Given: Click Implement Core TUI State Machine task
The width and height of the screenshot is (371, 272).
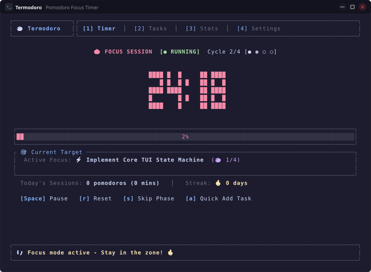Looking at the screenshot, I should point(145,160).
